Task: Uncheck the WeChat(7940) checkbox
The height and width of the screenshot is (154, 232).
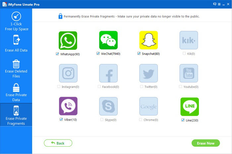Action: [x=98, y=53]
